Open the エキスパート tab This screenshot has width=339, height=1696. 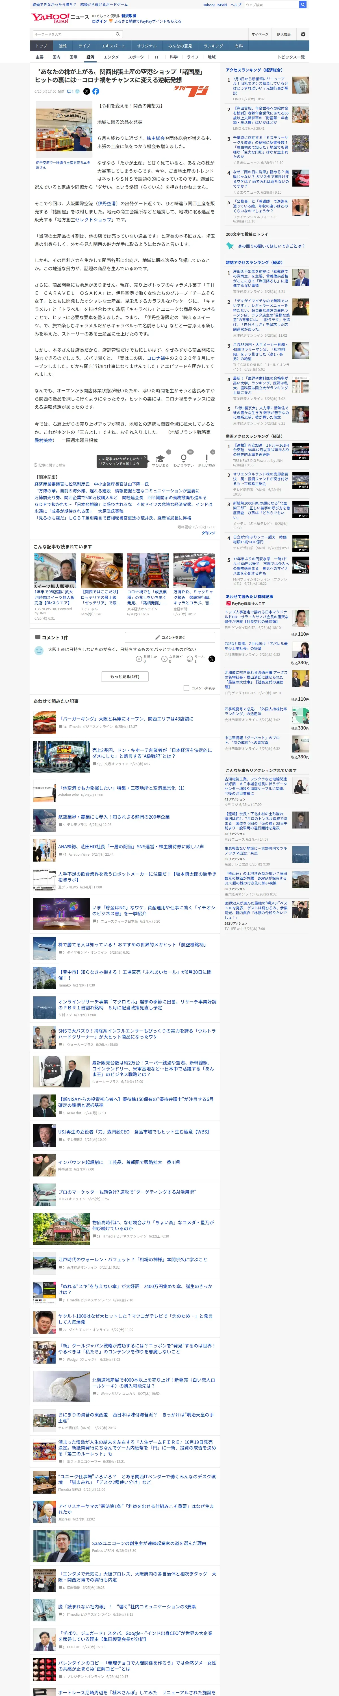click(x=113, y=46)
